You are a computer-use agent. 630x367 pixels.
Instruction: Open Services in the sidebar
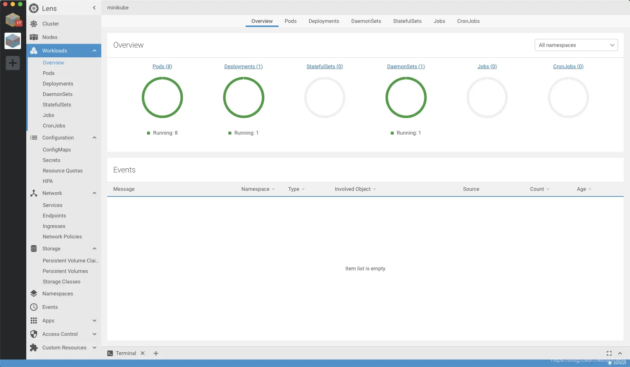[x=52, y=205]
